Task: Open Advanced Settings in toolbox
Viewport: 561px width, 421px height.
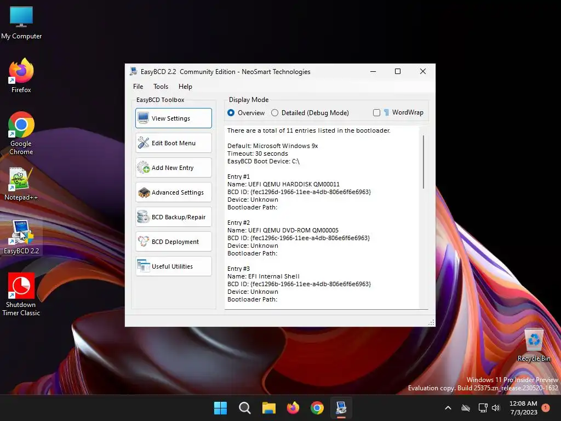Action: coord(174,192)
